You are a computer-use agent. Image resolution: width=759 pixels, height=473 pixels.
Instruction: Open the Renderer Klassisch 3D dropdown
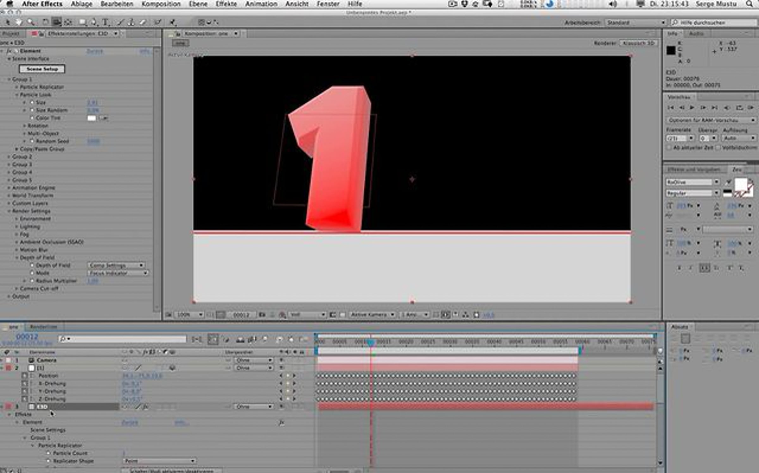[639, 43]
